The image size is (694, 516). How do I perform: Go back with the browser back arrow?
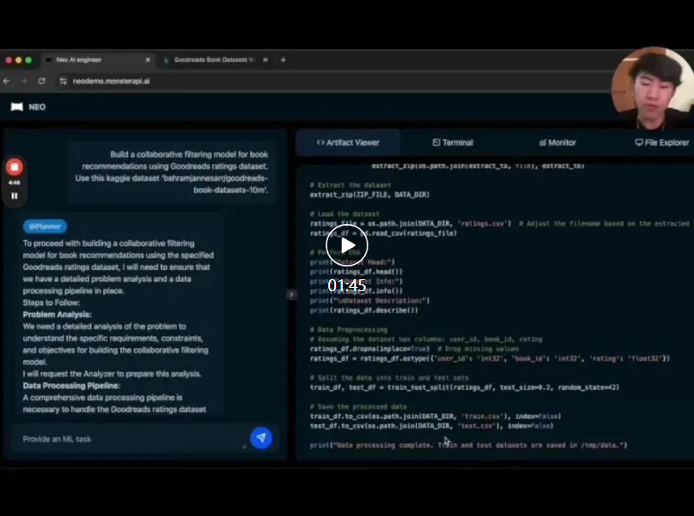click(x=7, y=81)
